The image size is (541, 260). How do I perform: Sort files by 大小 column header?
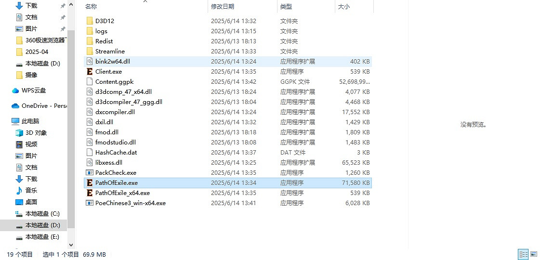pos(344,7)
